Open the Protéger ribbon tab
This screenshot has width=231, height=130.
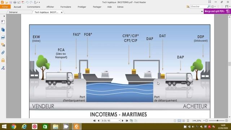[x=82, y=7]
